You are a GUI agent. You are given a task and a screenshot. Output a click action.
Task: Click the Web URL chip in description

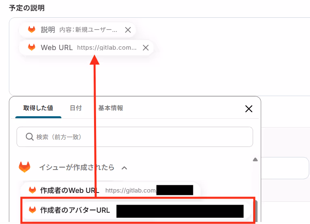[86, 48]
